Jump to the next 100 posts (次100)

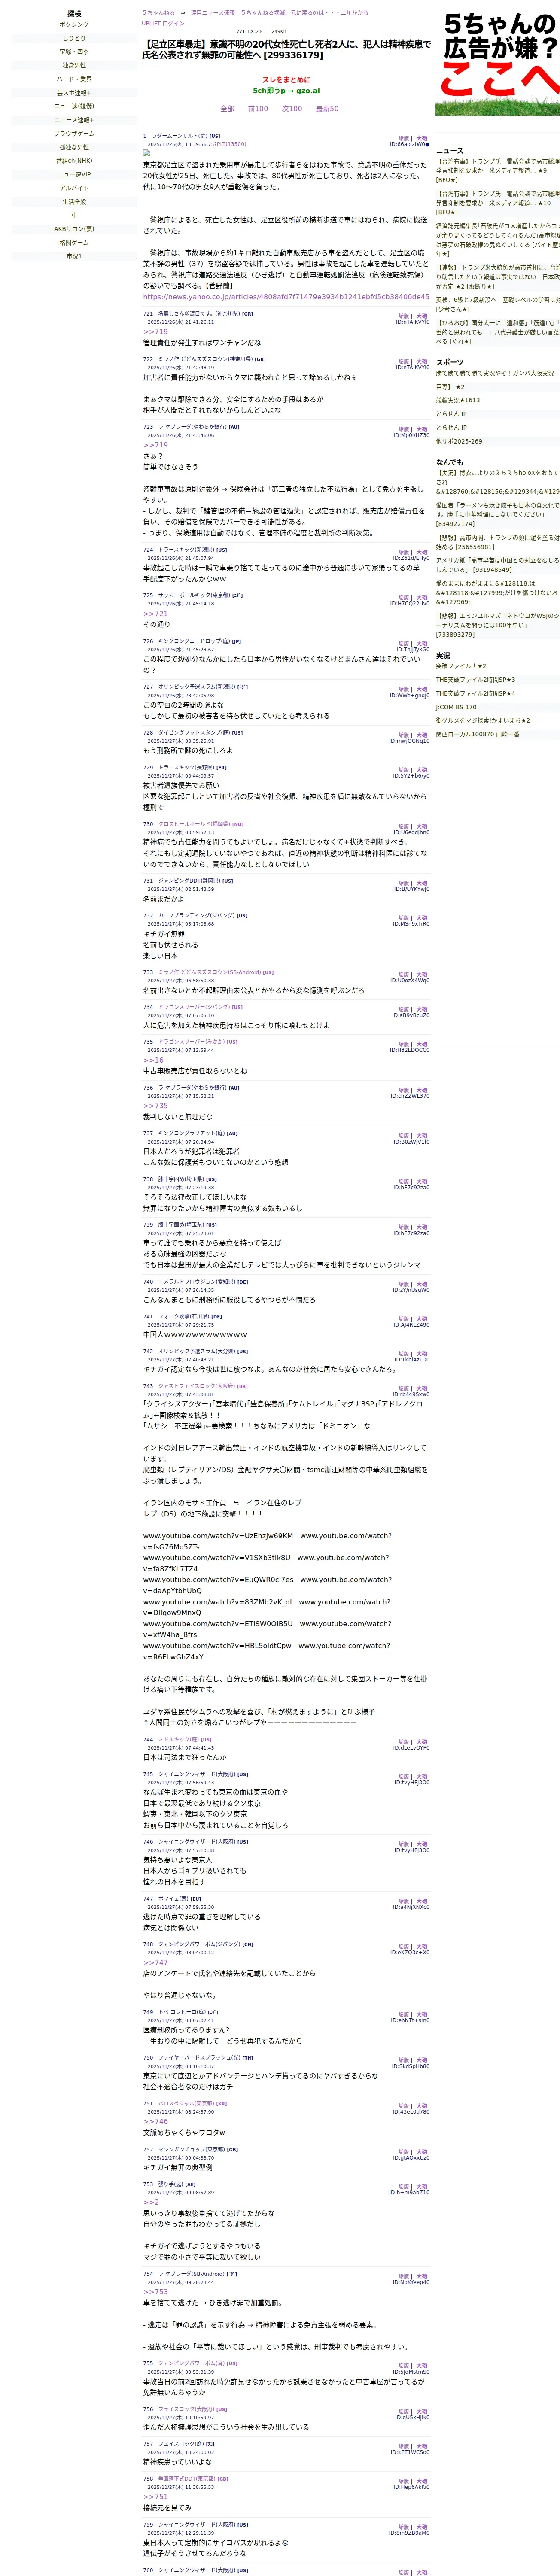click(292, 109)
